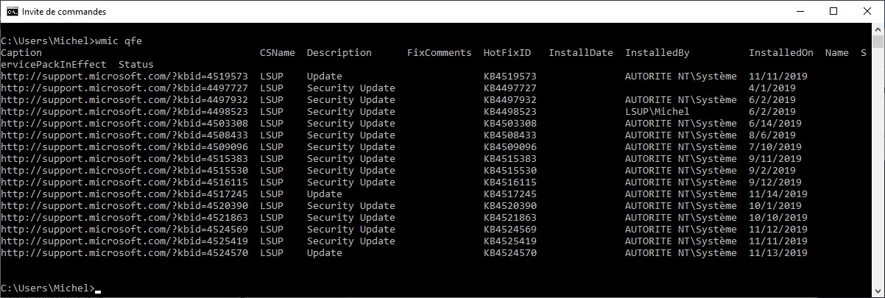Minimize the Invite de commandes window
The image size is (885, 298).
800,12
